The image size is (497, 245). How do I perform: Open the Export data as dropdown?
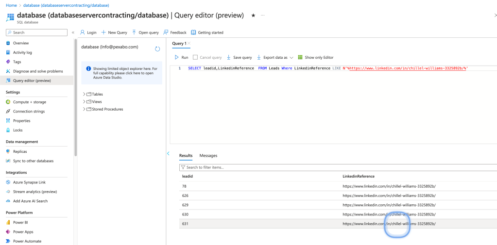pyautogui.click(x=275, y=57)
